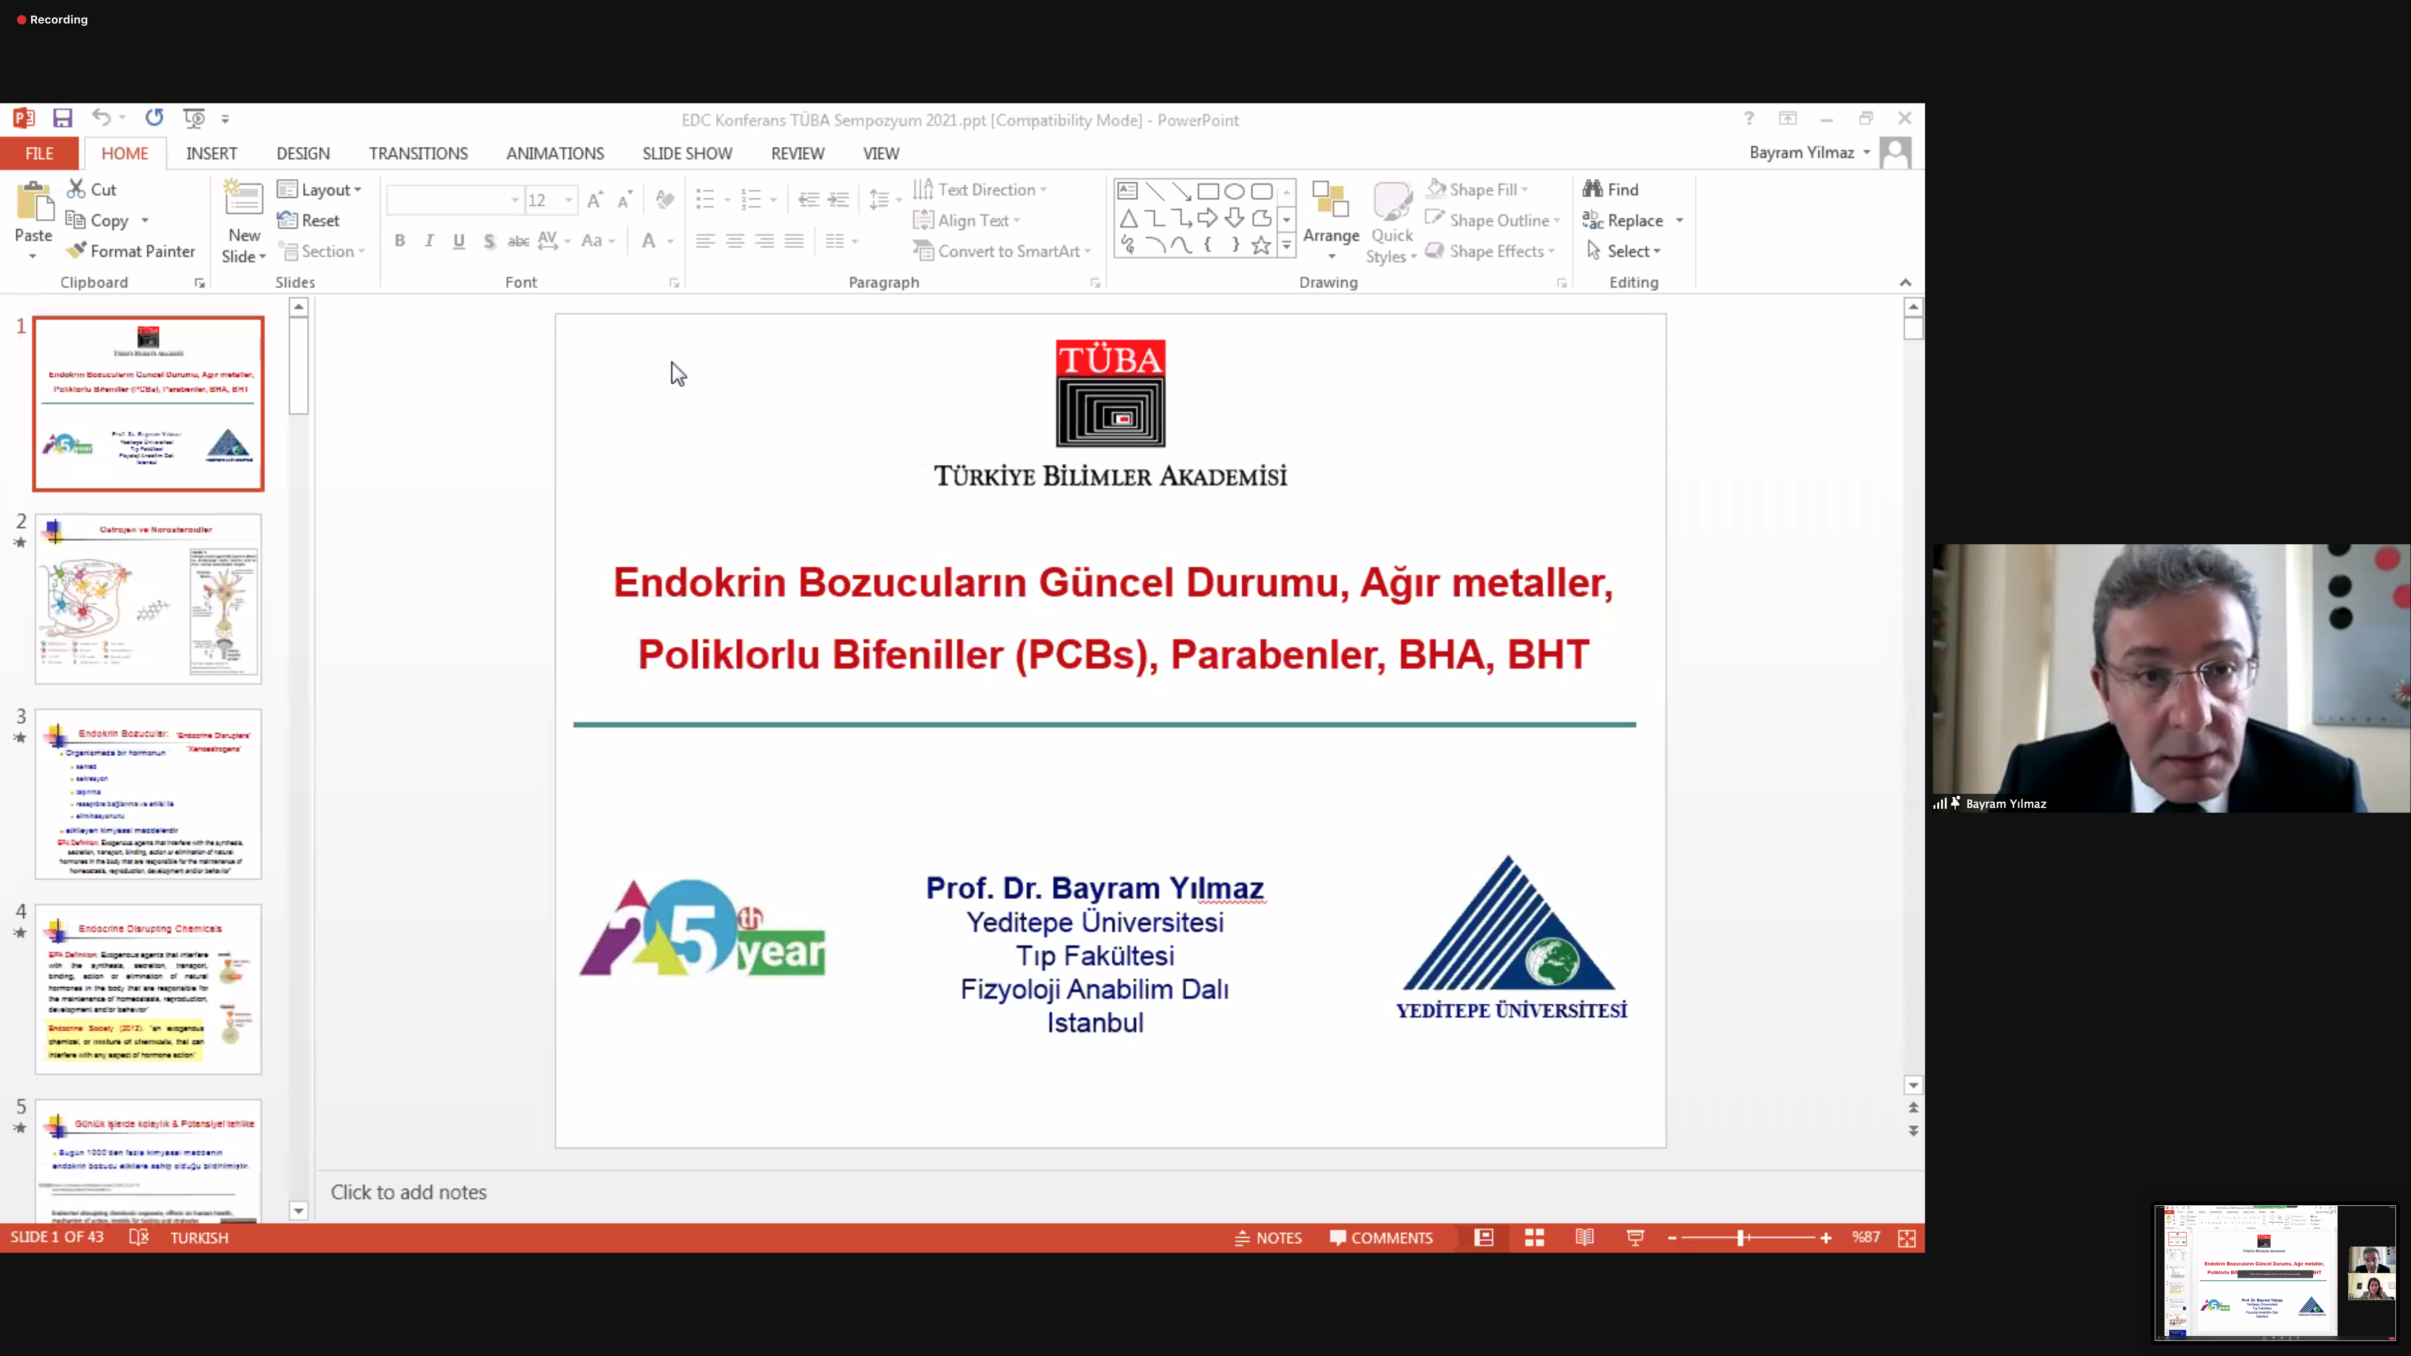Viewport: 2411px width, 1356px height.
Task: Insert a text box shape
Action: point(1128,191)
